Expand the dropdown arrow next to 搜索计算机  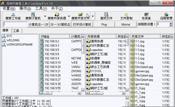click(45, 16)
